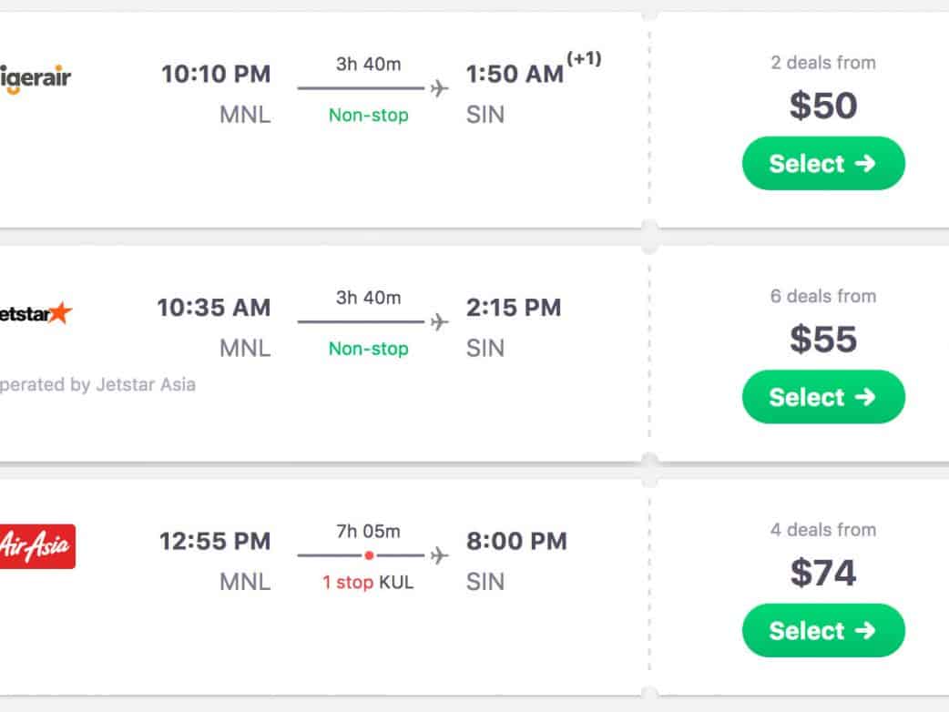Click the (+1) next-day arrival indicator
The height and width of the screenshot is (712, 949).
(x=584, y=59)
